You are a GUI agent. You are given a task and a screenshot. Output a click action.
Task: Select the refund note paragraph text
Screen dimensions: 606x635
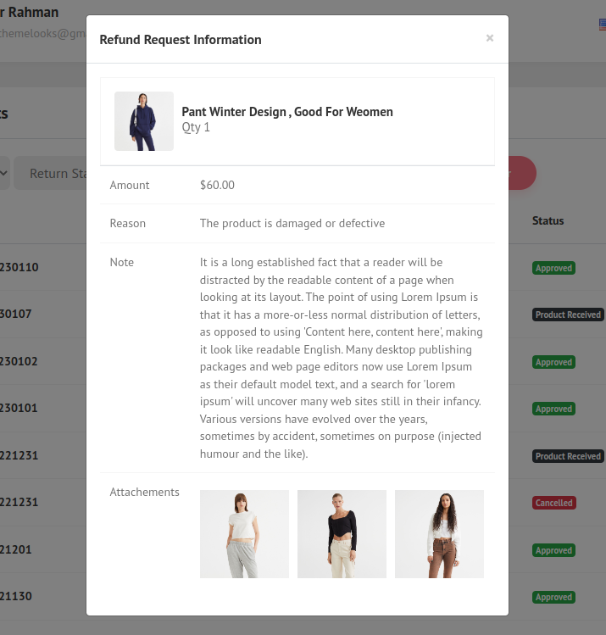[341, 358]
